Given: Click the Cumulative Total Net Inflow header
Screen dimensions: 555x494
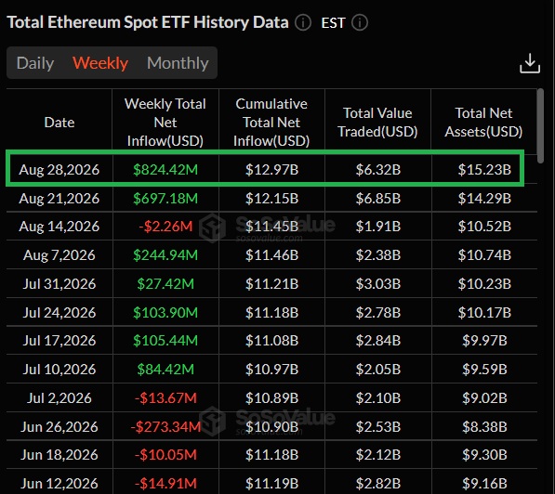Looking at the screenshot, I should point(271,123).
